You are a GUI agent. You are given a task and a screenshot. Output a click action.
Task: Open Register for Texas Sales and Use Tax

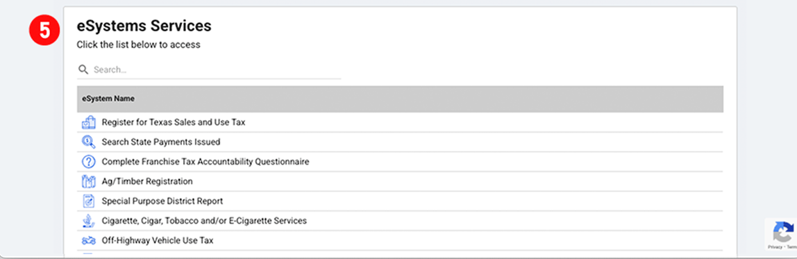click(x=174, y=123)
